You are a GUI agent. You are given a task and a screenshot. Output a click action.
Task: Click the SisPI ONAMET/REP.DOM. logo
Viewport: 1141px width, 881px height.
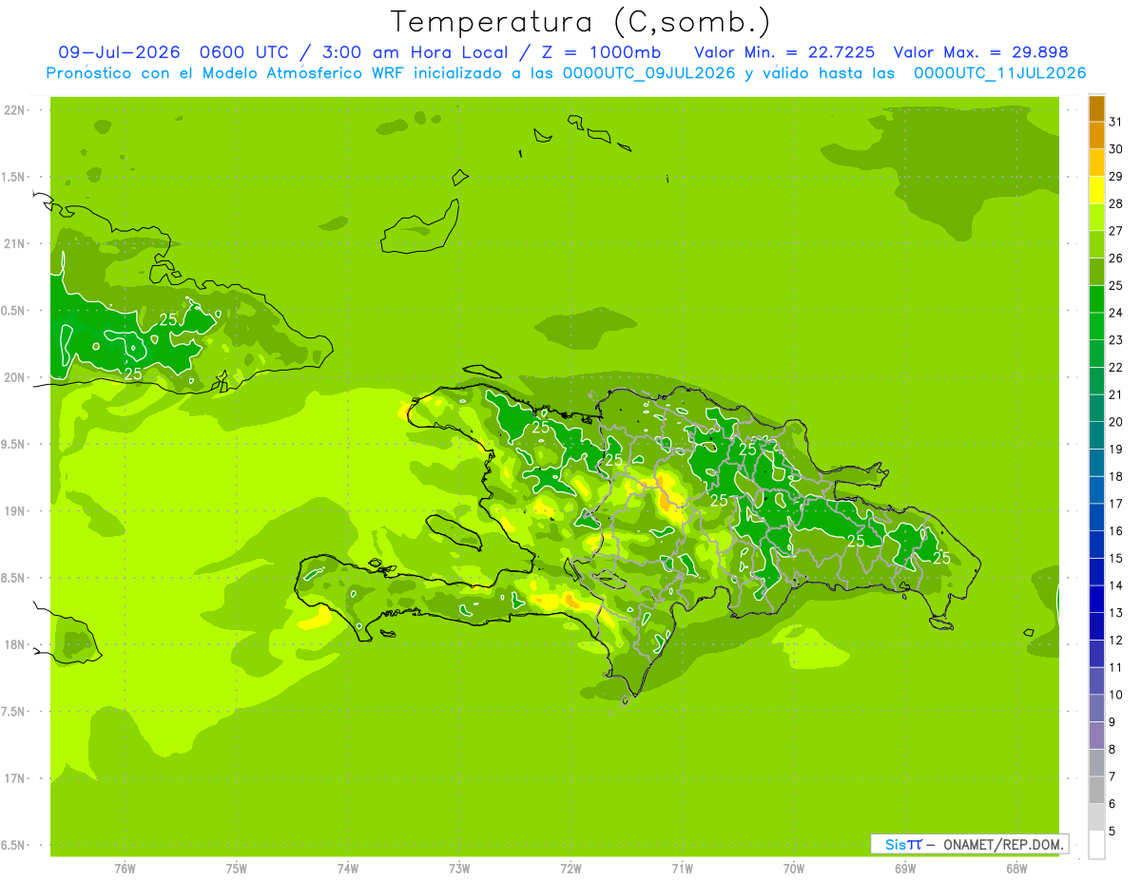click(970, 844)
